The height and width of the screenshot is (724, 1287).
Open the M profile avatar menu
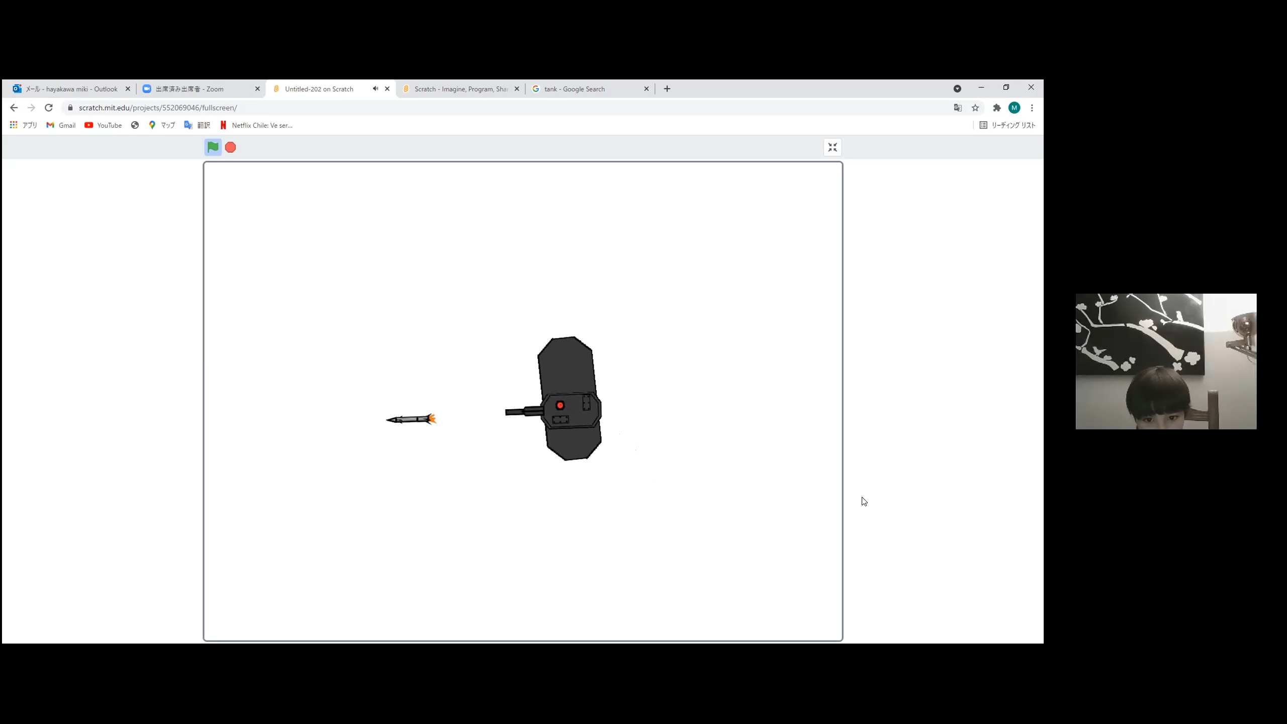click(1015, 108)
